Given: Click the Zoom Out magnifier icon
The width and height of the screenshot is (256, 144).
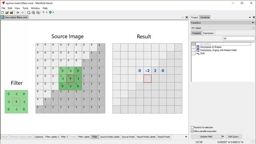Looking at the screenshot, I should [x=38, y=12].
